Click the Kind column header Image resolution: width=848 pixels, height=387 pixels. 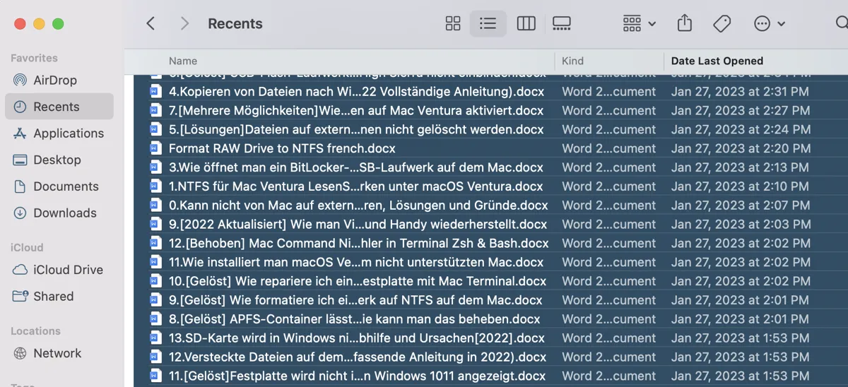click(572, 61)
